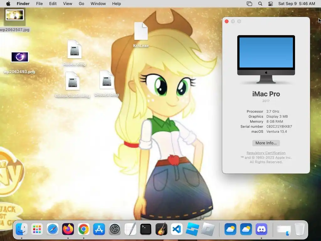321x241 pixels.
Task: Click the 2.7 GHz processor value
Action: coord(273,111)
